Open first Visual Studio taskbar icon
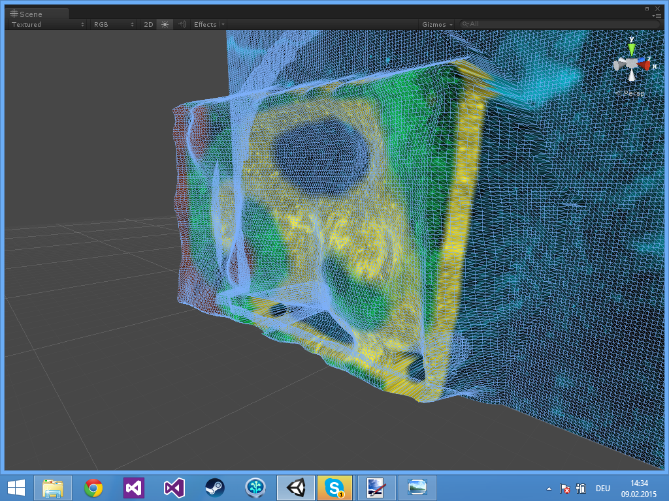Image resolution: width=669 pixels, height=501 pixels. coord(134,487)
